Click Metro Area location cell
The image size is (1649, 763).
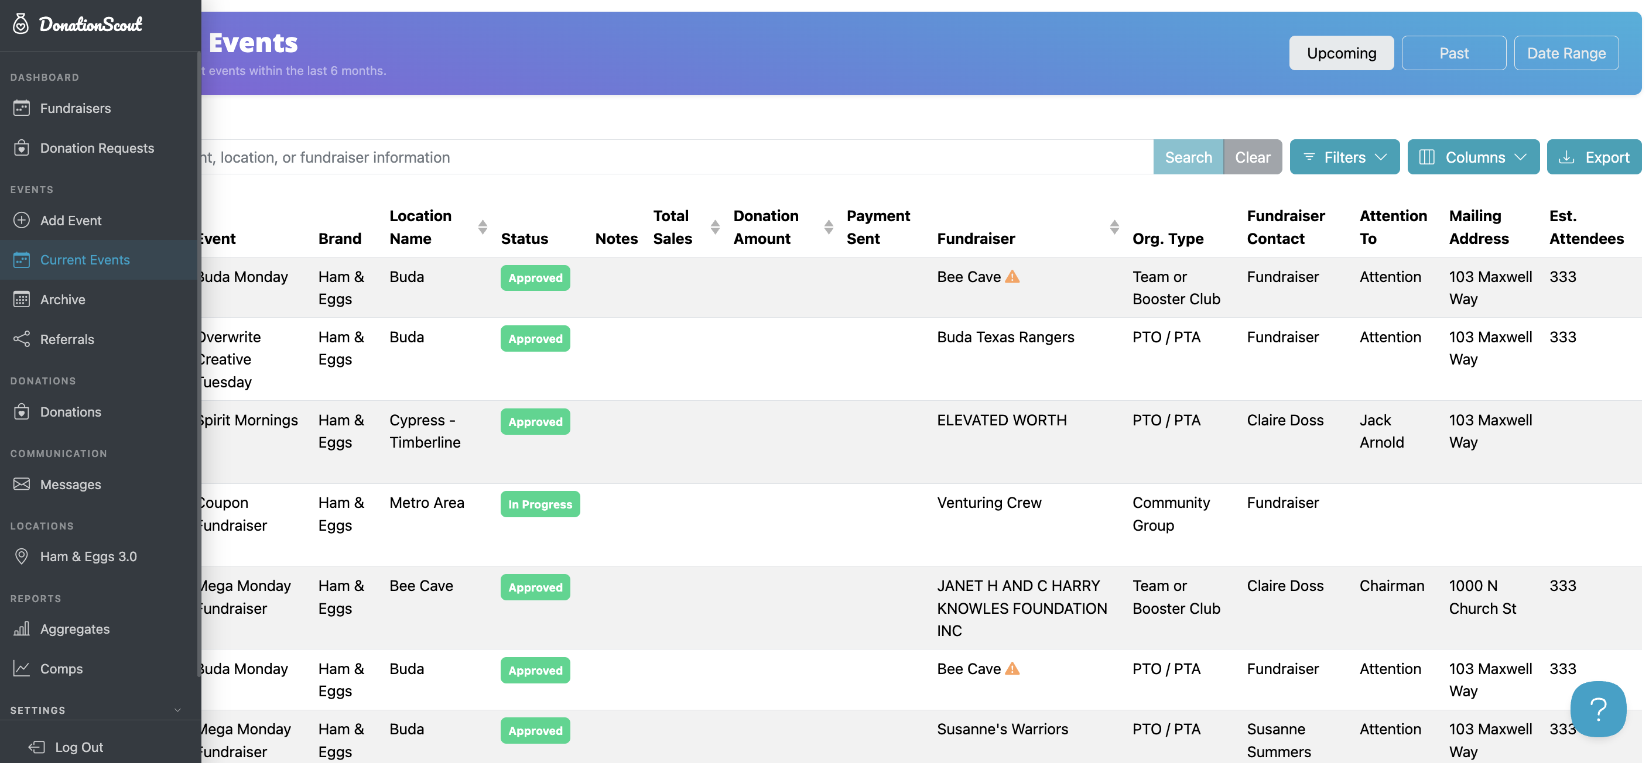coord(426,503)
